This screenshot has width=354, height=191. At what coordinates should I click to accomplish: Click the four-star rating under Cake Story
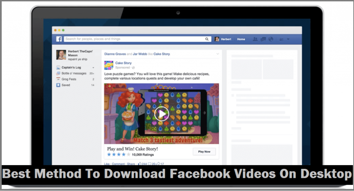(x=119, y=154)
